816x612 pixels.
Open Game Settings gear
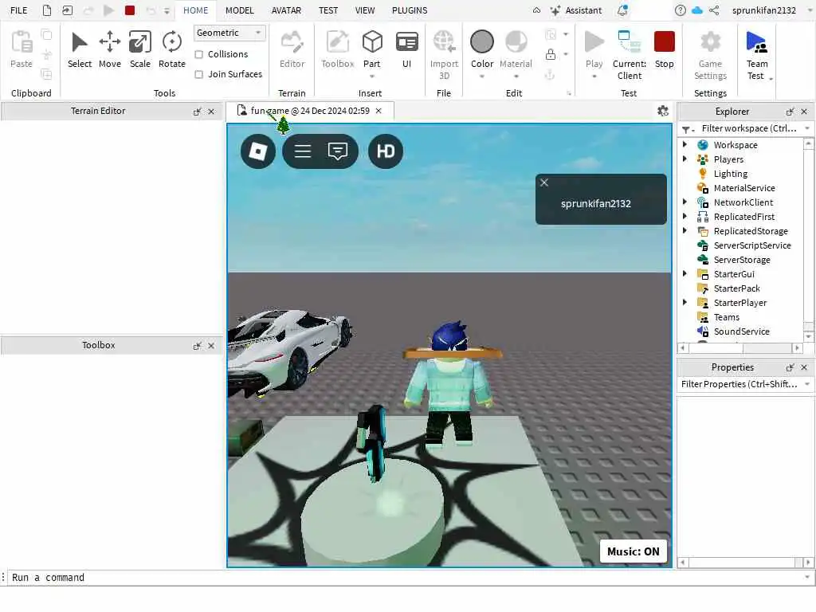tap(710, 42)
